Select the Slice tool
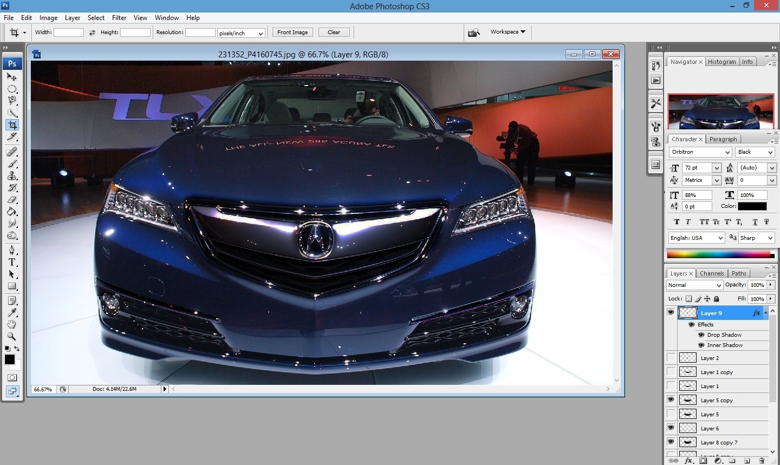780x465 pixels. (11, 137)
